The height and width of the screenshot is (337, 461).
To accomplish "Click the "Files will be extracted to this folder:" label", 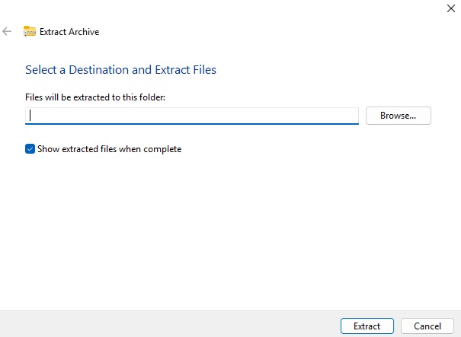I will coord(94,97).
